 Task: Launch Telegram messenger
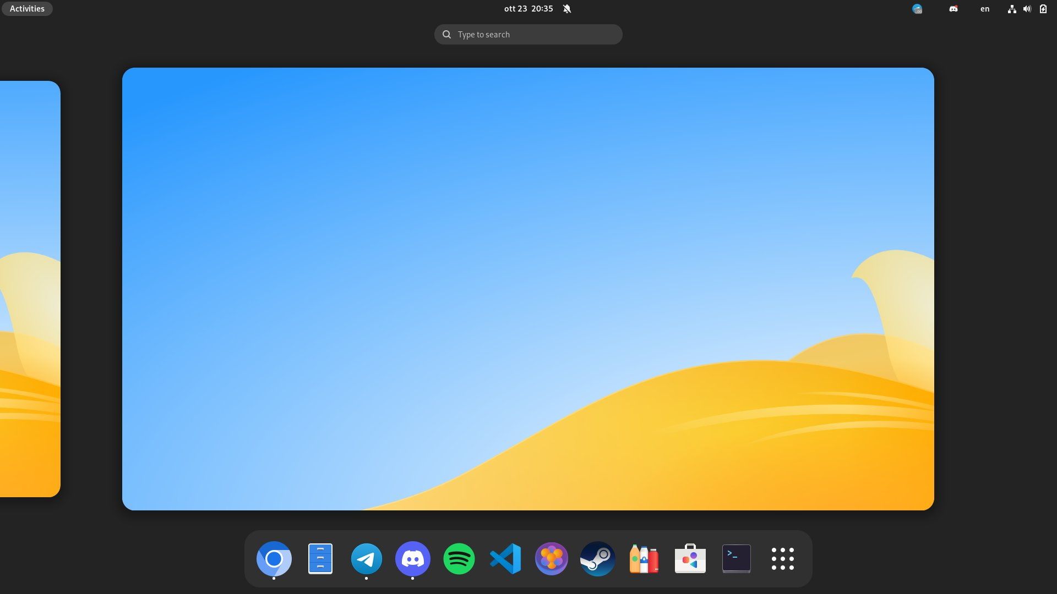pyautogui.click(x=367, y=558)
